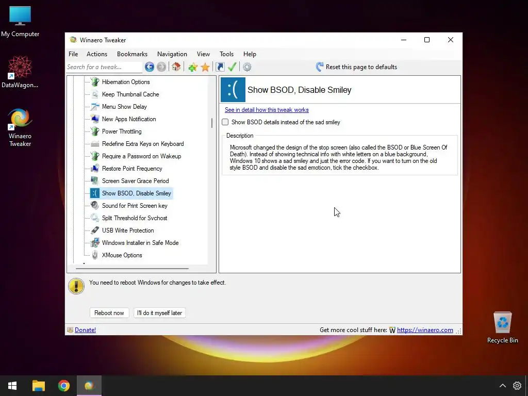The width and height of the screenshot is (528, 396).
Task: Launch Google Chrome from the taskbar
Action: coord(63,386)
